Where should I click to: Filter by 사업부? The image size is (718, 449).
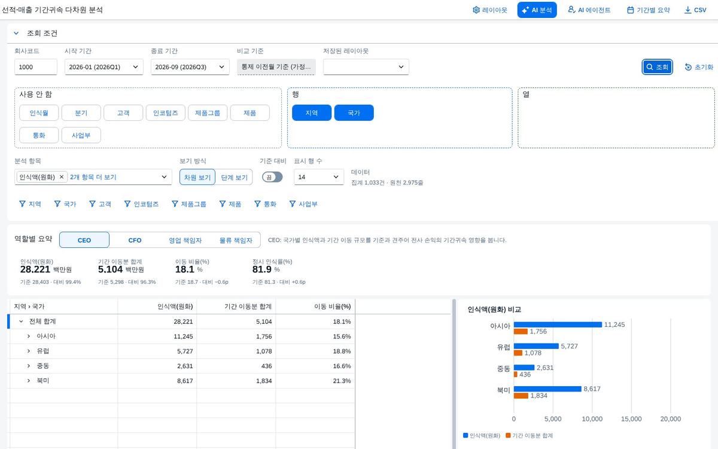[303, 204]
